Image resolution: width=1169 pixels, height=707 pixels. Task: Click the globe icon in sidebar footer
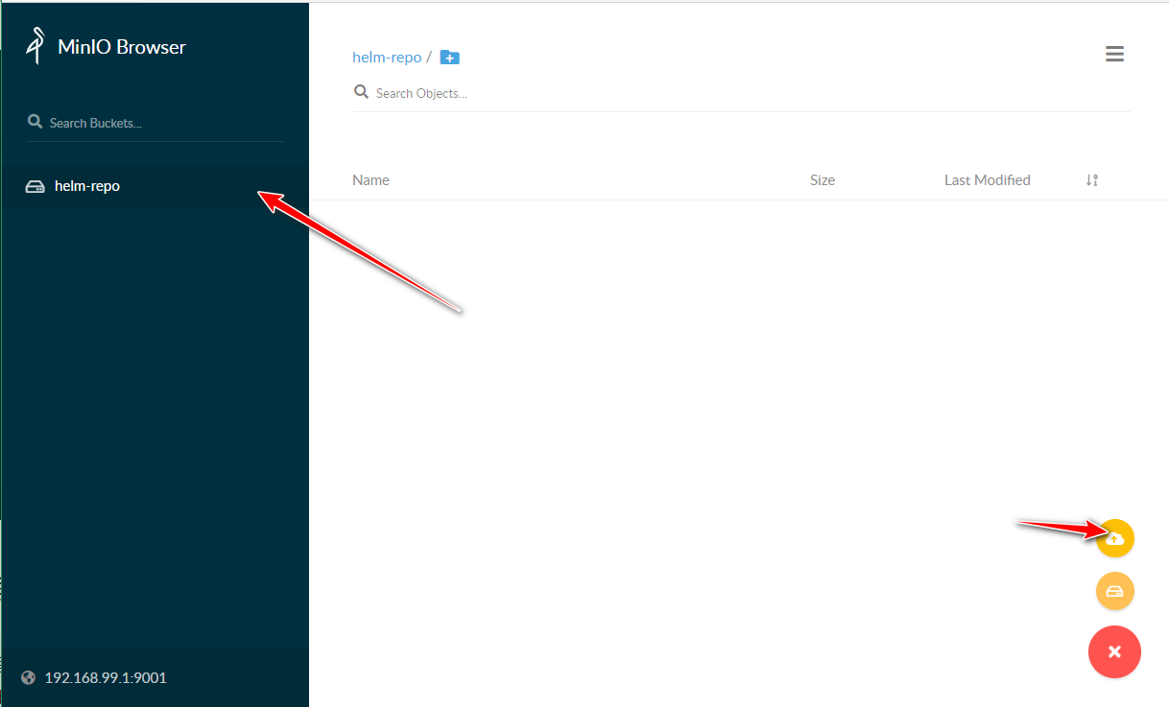pos(28,678)
